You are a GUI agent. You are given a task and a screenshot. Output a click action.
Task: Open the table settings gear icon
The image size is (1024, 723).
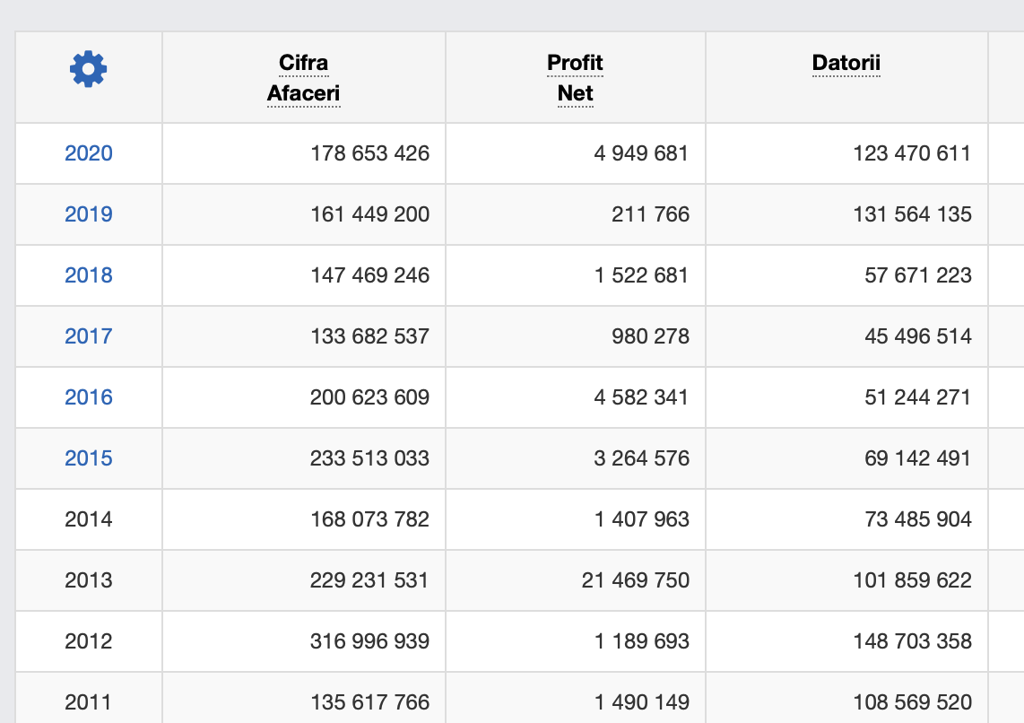click(x=88, y=69)
